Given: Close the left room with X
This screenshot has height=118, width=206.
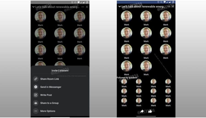Looking at the screenshot, I should coord(87,7).
